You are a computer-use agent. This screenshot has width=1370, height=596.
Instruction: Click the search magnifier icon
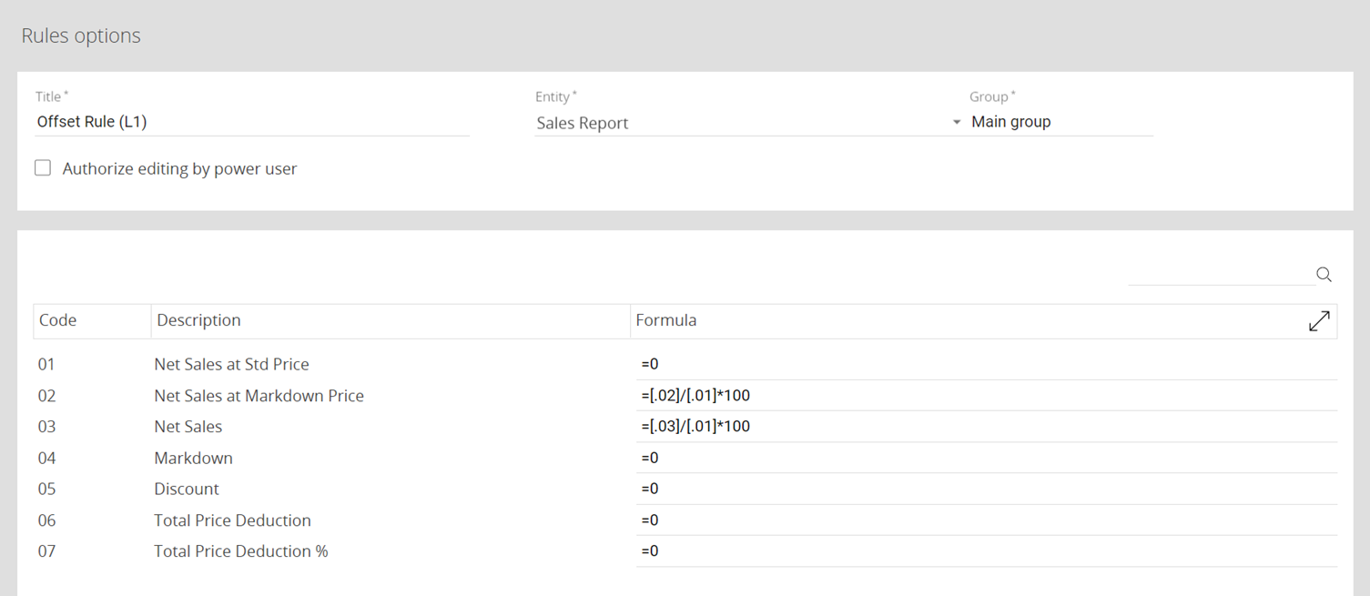[1324, 275]
